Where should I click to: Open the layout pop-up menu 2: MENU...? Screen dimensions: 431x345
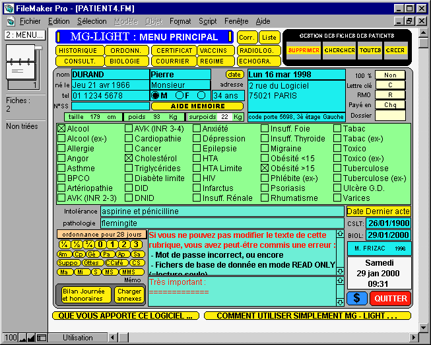[24, 35]
